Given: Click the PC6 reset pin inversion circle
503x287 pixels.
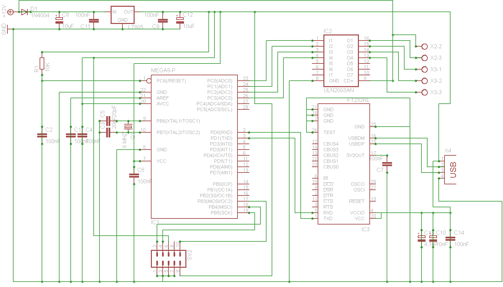Looking at the screenshot, I should pyautogui.click(x=149, y=81).
